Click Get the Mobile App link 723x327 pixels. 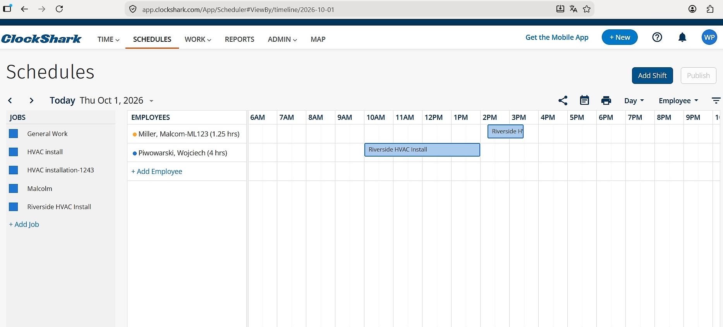[x=557, y=37]
